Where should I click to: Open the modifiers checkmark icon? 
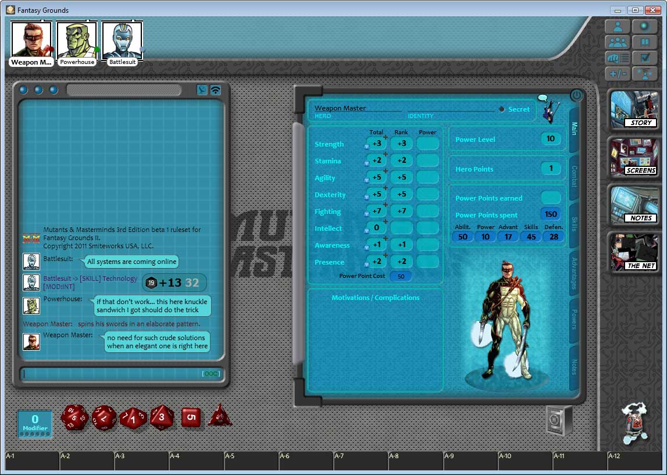tap(645, 58)
